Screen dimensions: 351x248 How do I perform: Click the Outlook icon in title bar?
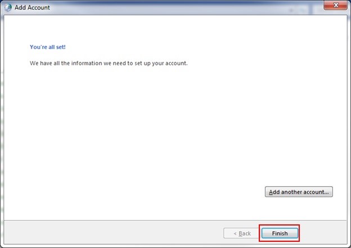tap(8, 7)
